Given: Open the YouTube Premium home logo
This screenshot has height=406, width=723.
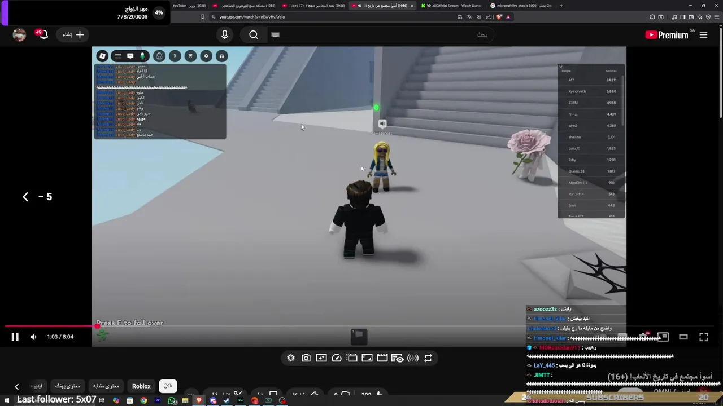Looking at the screenshot, I should tap(667, 35).
